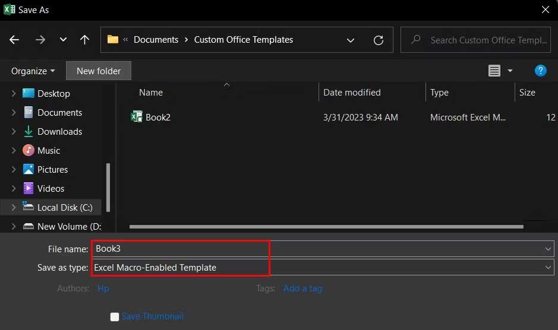Expand the Local Disk (C:) node

tap(14, 207)
